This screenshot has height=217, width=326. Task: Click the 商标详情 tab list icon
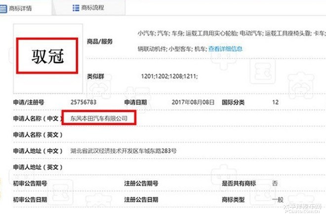(x=3, y=9)
